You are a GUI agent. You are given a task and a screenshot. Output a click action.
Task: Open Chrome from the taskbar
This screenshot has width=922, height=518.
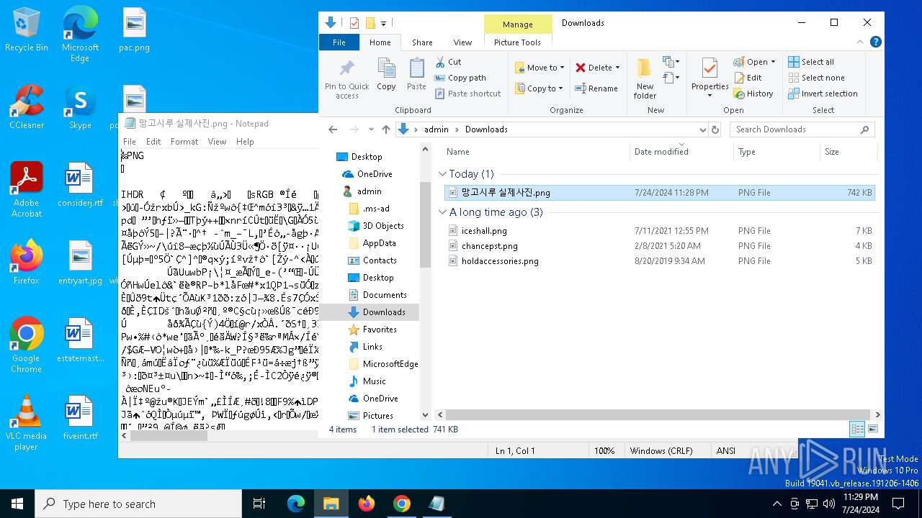click(402, 504)
